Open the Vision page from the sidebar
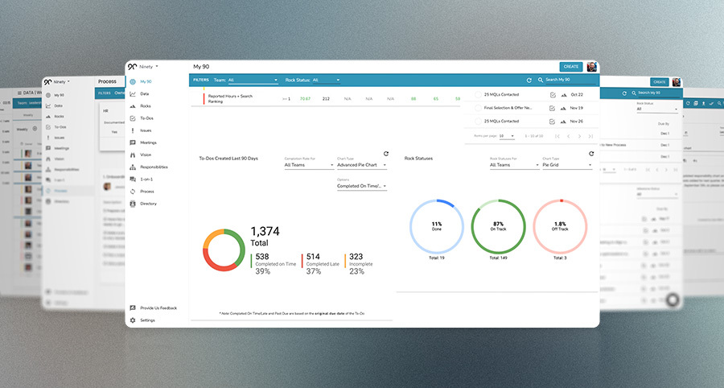Screen dimensions: 724x388 coord(146,155)
